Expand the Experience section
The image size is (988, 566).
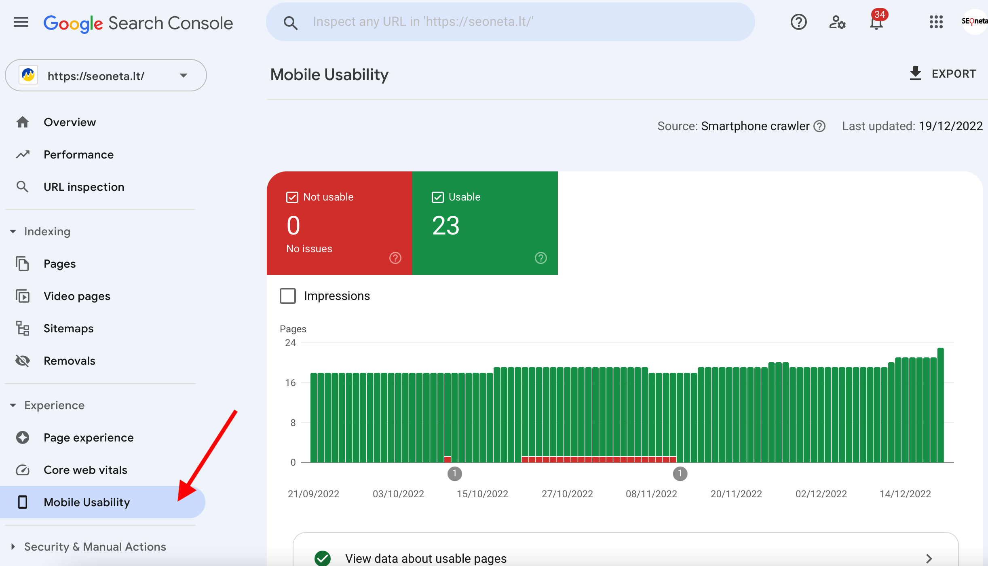pyautogui.click(x=54, y=405)
